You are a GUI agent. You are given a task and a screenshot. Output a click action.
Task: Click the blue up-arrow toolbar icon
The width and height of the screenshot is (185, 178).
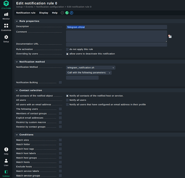(x=72, y=13)
